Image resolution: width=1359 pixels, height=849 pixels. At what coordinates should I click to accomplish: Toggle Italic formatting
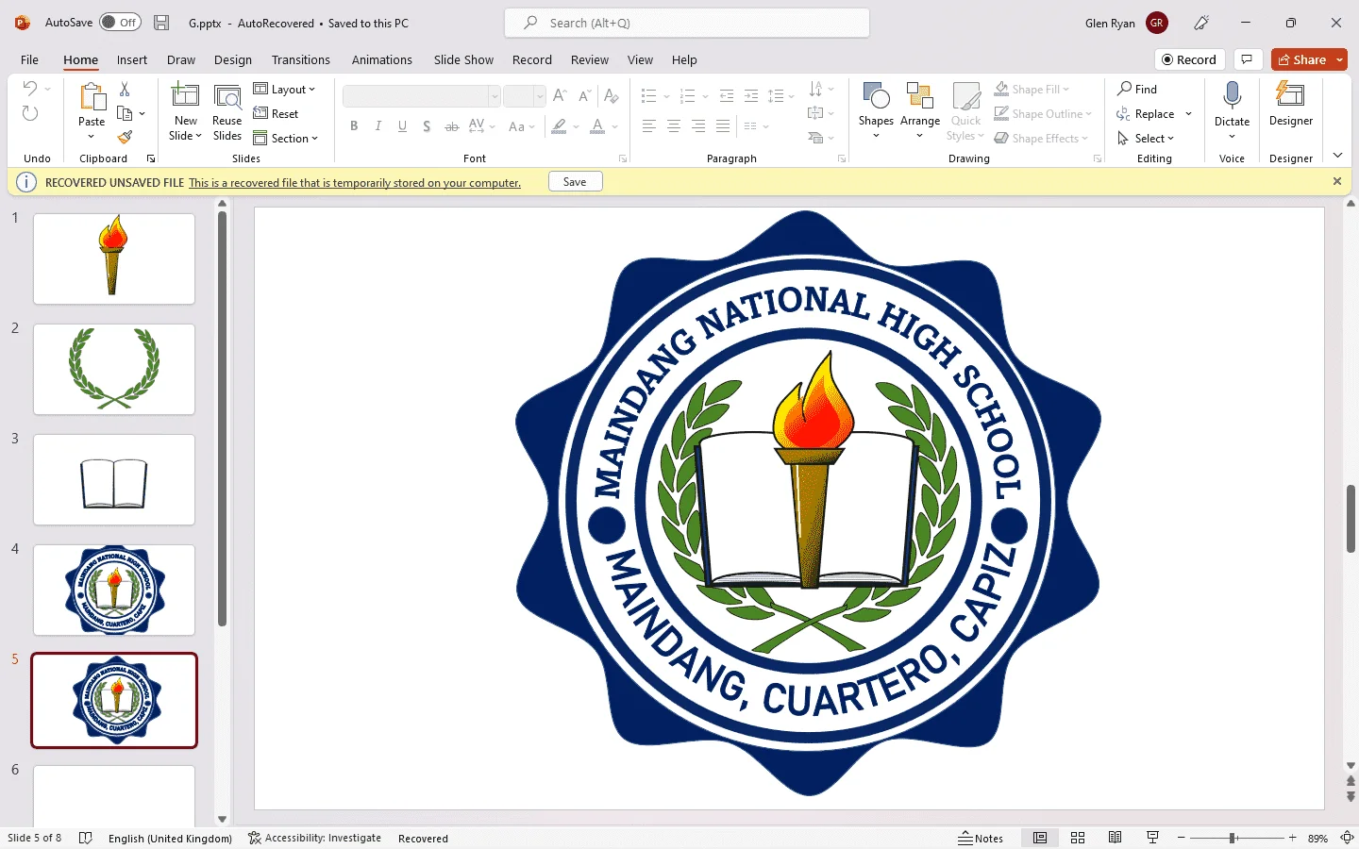pos(378,126)
